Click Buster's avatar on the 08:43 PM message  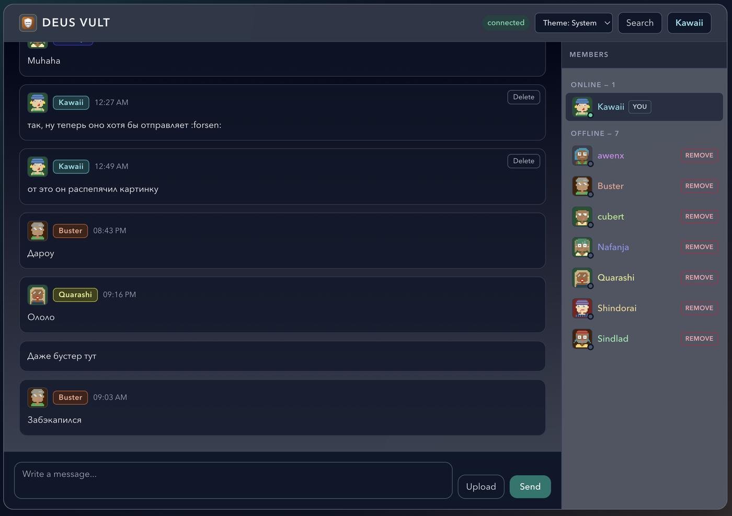pos(38,231)
